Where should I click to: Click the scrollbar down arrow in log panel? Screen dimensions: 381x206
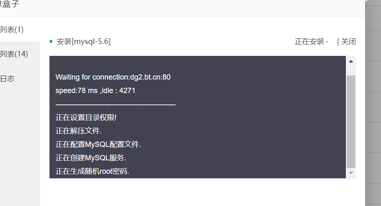click(x=351, y=173)
